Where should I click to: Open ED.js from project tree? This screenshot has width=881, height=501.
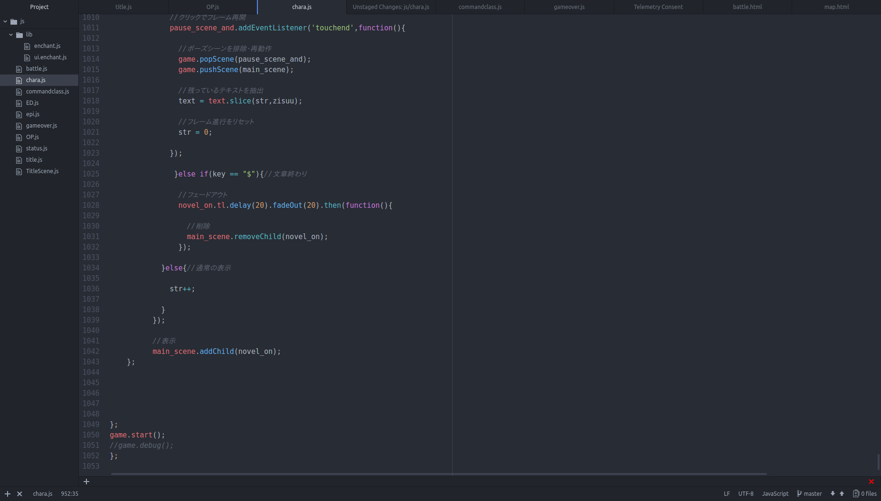32,103
